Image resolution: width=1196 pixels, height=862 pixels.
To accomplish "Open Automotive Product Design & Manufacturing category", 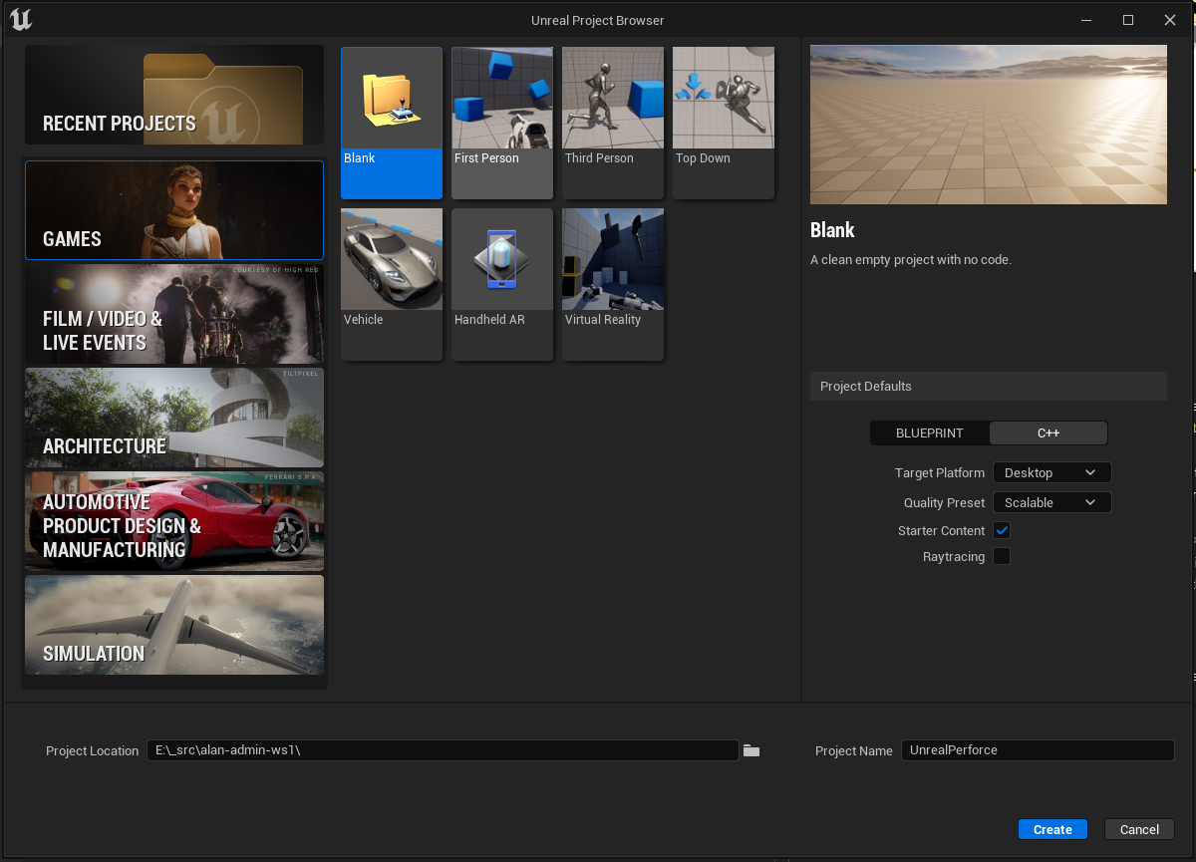I will pos(174,521).
